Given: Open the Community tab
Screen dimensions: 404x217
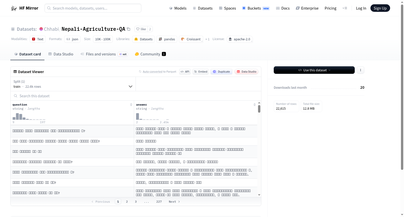Looking at the screenshot, I should (x=150, y=54).
